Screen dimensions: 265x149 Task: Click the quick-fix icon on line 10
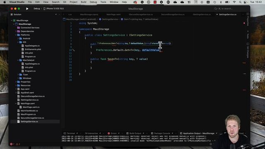74,50
